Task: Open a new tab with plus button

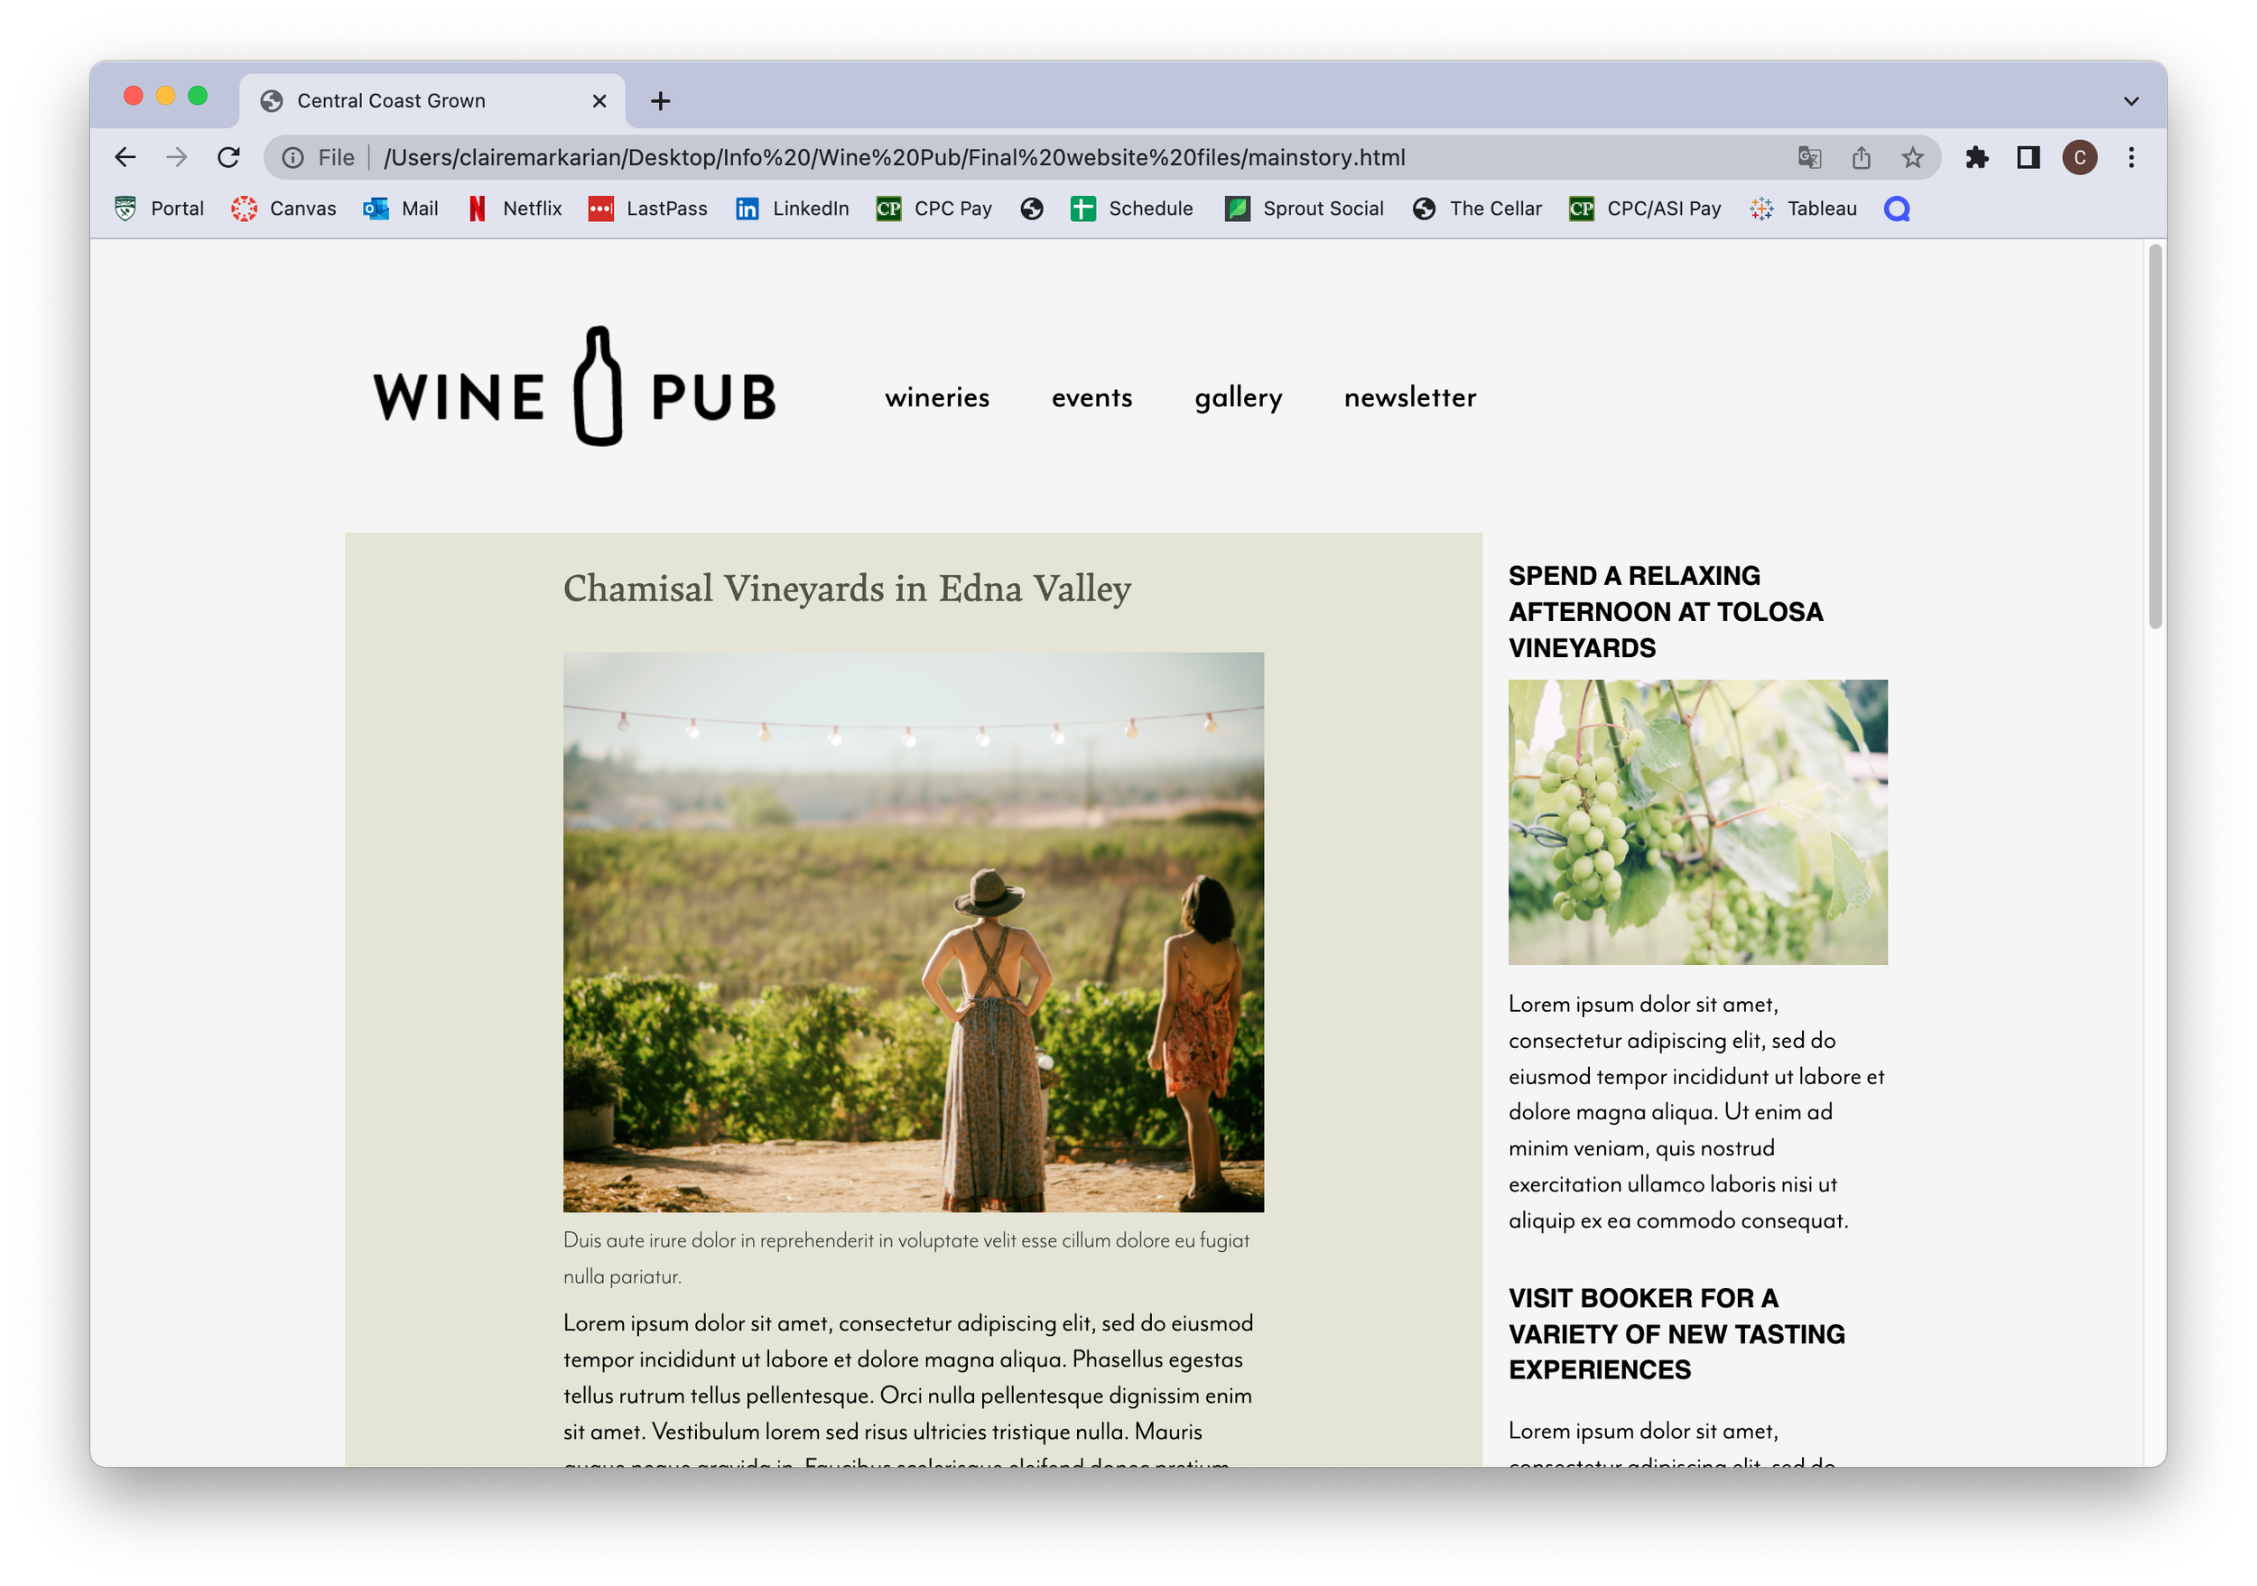Action: (661, 101)
